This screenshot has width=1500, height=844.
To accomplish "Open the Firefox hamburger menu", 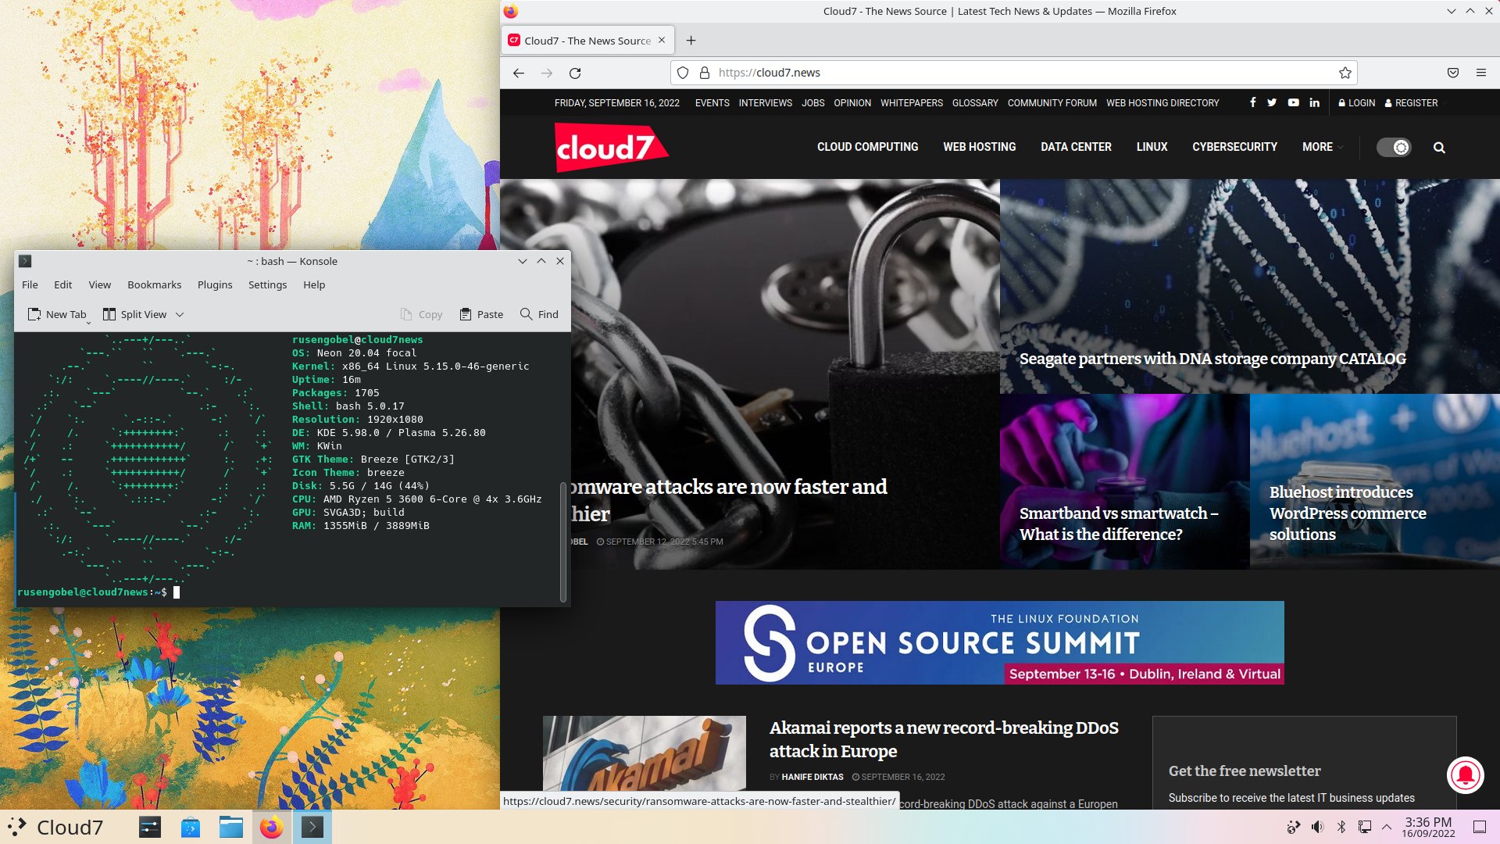I will tap(1481, 73).
